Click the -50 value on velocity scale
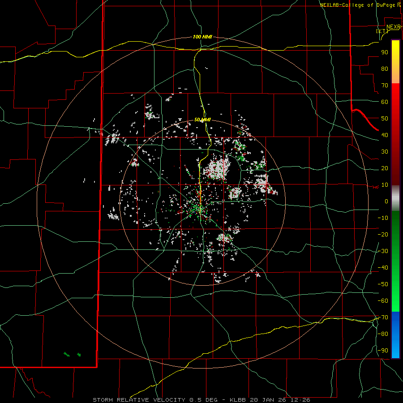 [383, 284]
